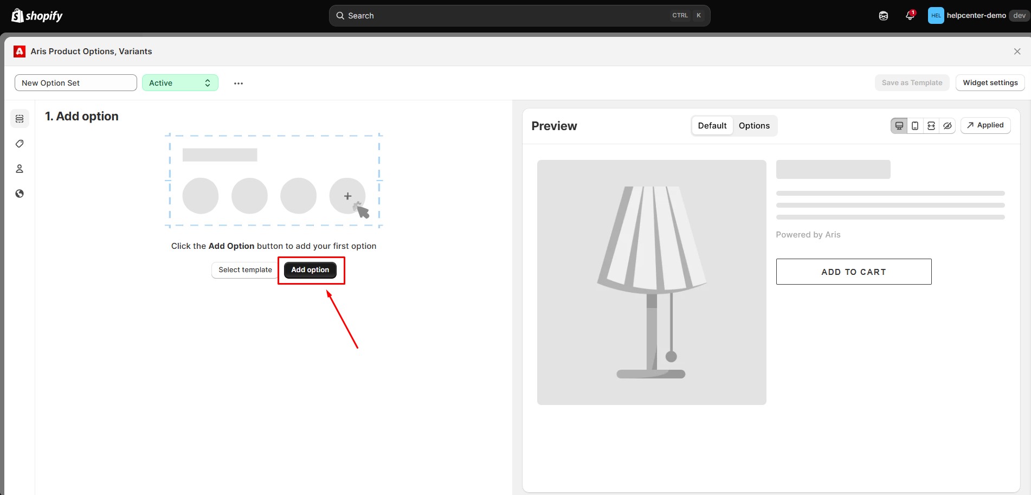Click the "Powered by Aris" text
Viewport: 1031px width, 495px height.
[808, 235]
